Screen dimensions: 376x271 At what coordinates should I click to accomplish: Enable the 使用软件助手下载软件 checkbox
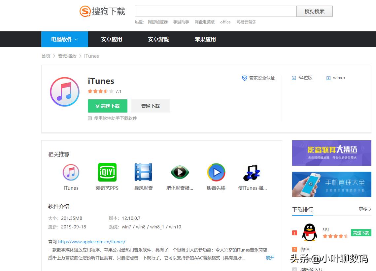(89, 118)
